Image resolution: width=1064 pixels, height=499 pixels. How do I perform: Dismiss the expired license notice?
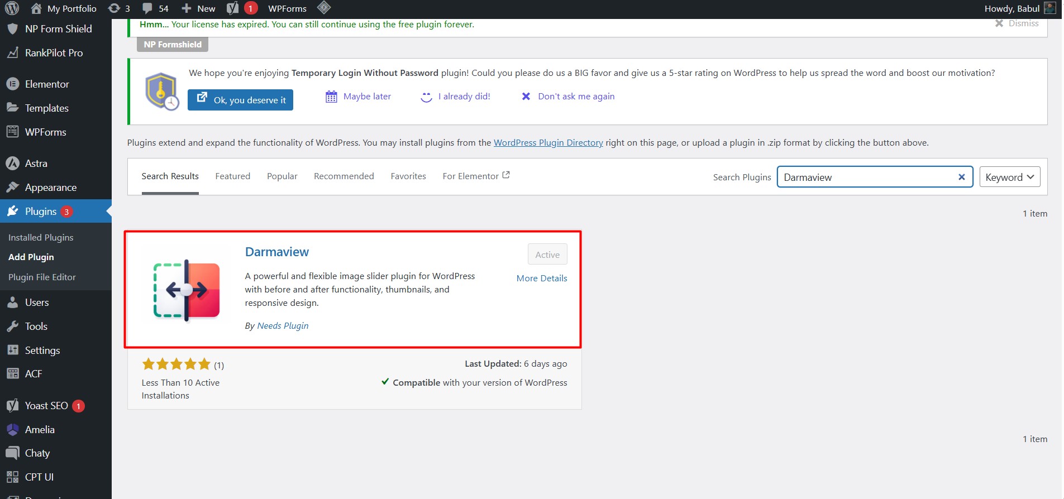(x=1017, y=23)
